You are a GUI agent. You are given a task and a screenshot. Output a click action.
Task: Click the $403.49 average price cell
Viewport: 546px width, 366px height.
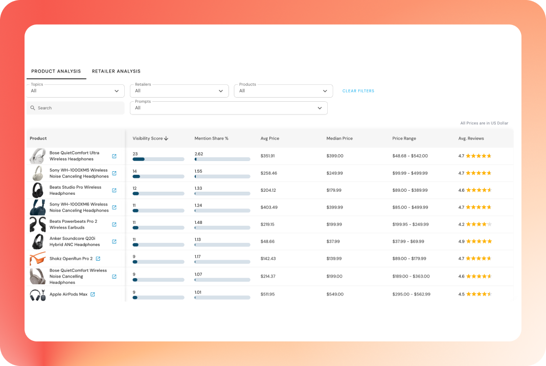coord(269,207)
